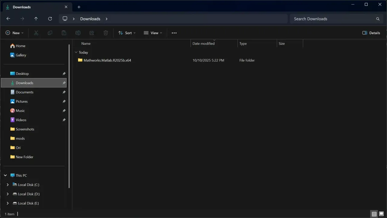Click the navigation pane scrollbar

pos(69,116)
